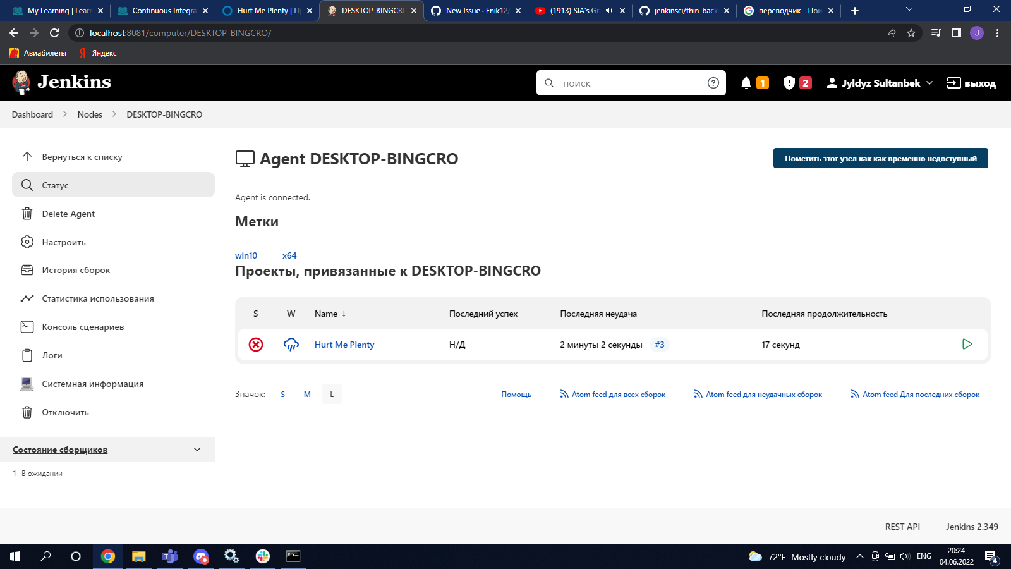Open the security warnings shield icon
The image size is (1011, 569).
coord(789,83)
